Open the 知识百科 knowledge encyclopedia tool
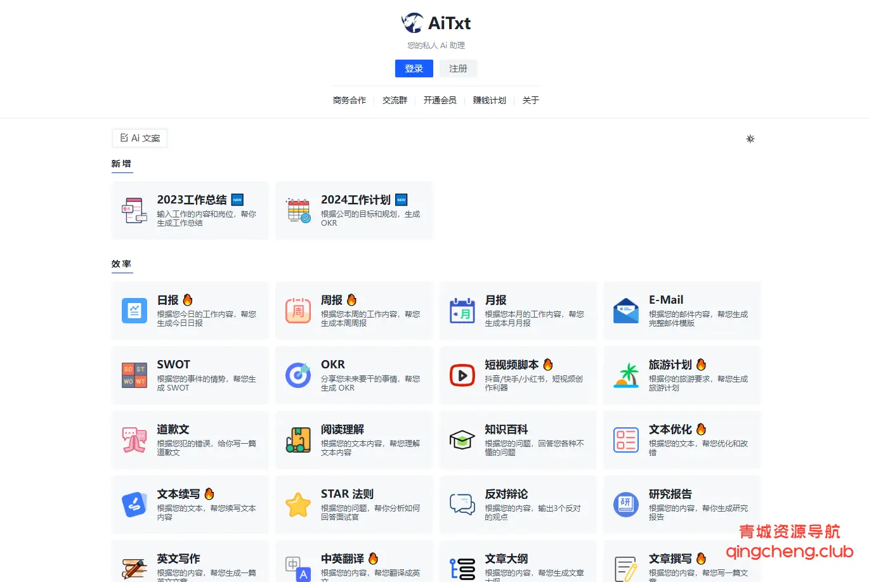869x582 pixels. click(x=518, y=439)
